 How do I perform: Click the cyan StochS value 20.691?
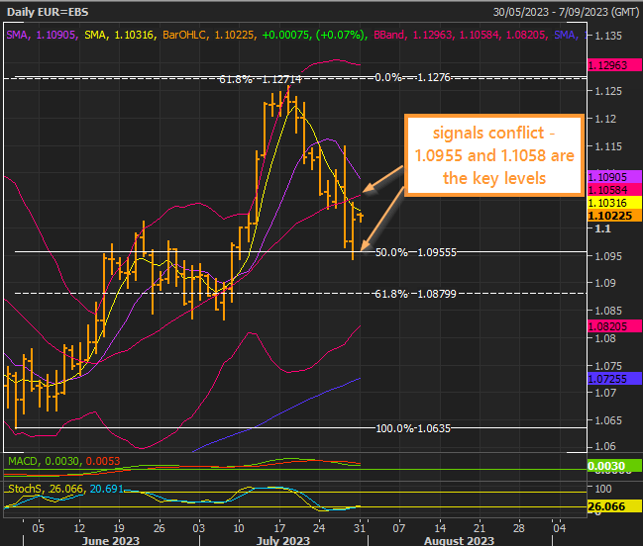[x=107, y=489]
